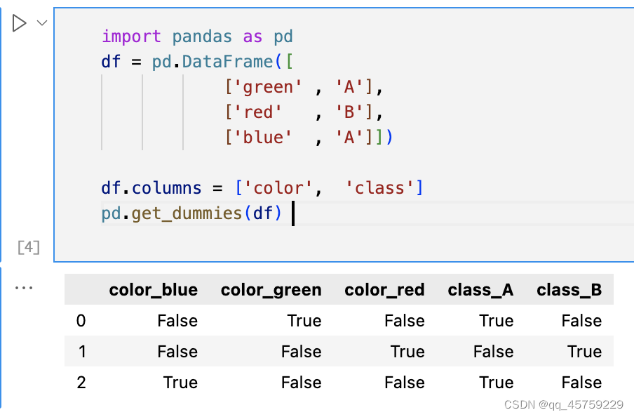Select the class_A column header
This screenshot has width=634, height=417.
[480, 289]
